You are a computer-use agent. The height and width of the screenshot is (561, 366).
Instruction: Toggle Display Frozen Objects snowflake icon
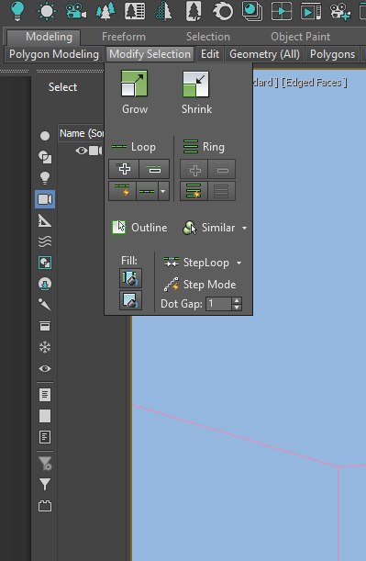pos(45,347)
